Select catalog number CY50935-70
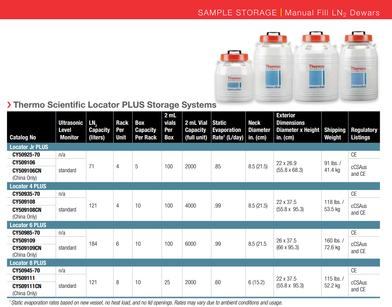This screenshot has height=307, width=392. [26, 194]
